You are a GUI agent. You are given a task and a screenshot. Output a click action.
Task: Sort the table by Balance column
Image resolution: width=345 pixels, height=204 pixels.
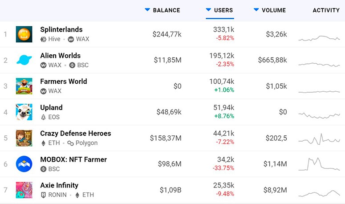[x=166, y=10]
